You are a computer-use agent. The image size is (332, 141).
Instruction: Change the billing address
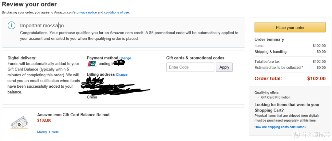[x=122, y=74]
